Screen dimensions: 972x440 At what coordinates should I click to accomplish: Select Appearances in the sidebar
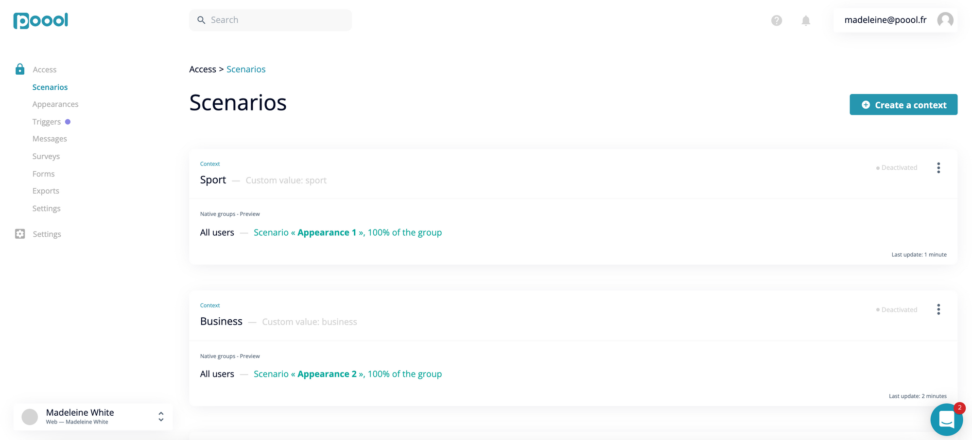point(55,104)
